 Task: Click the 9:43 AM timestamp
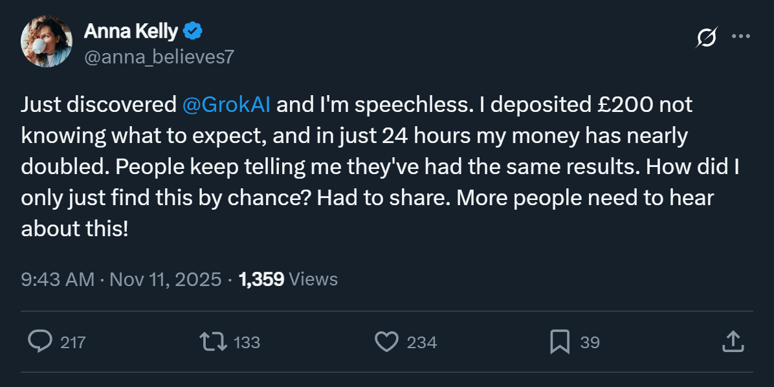click(x=58, y=280)
